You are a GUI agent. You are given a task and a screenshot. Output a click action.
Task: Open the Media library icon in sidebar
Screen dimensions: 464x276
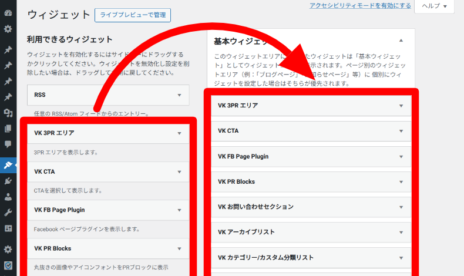coord(8,112)
